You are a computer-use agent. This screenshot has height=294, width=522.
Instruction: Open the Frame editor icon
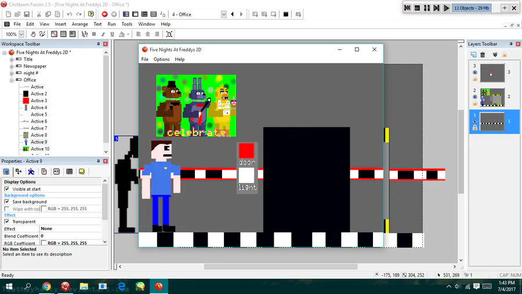[x=135, y=15]
